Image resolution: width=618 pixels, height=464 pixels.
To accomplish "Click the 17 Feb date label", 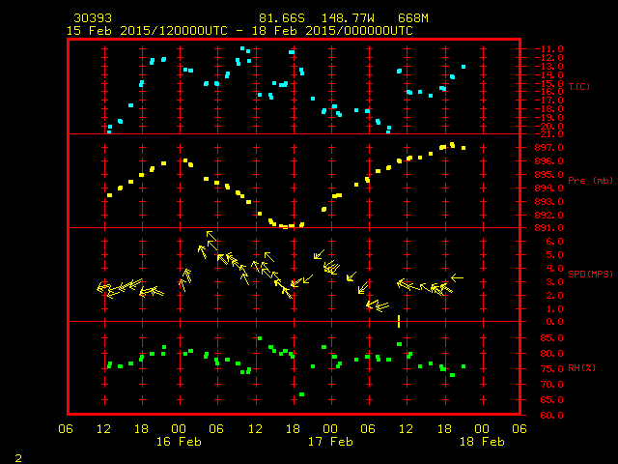I will [330, 442].
